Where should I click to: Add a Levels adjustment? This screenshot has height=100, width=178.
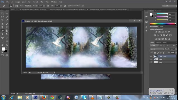pyautogui.click(x=159, y=32)
